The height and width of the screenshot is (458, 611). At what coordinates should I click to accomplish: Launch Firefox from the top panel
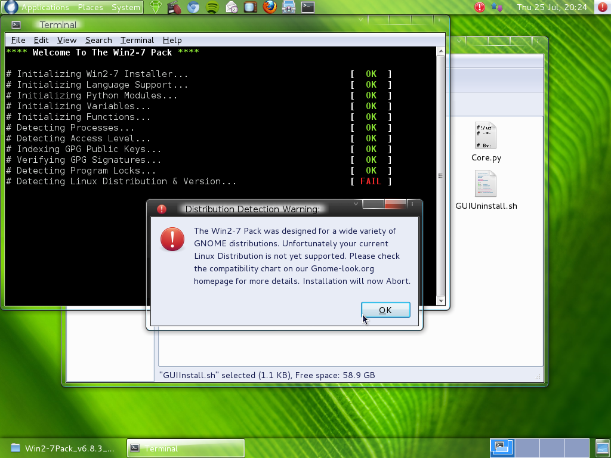click(x=269, y=7)
